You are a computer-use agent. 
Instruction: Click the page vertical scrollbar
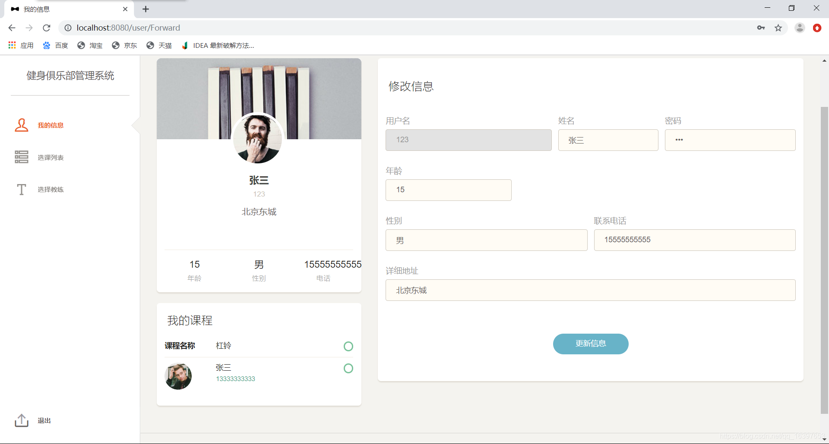coord(824,260)
